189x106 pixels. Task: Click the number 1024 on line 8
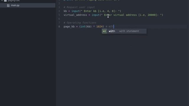(99, 26)
